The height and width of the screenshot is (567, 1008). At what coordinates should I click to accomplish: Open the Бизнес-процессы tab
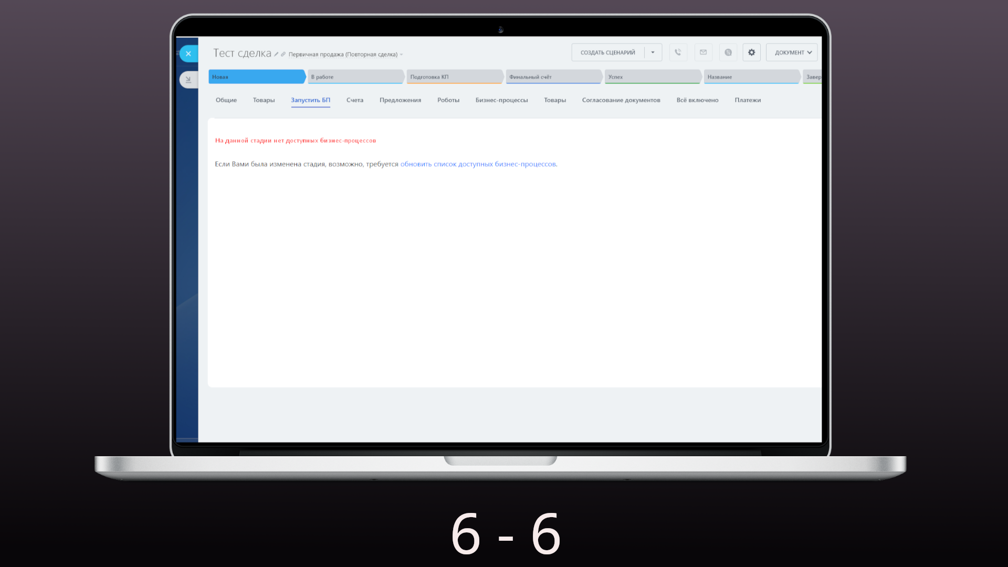pos(501,100)
